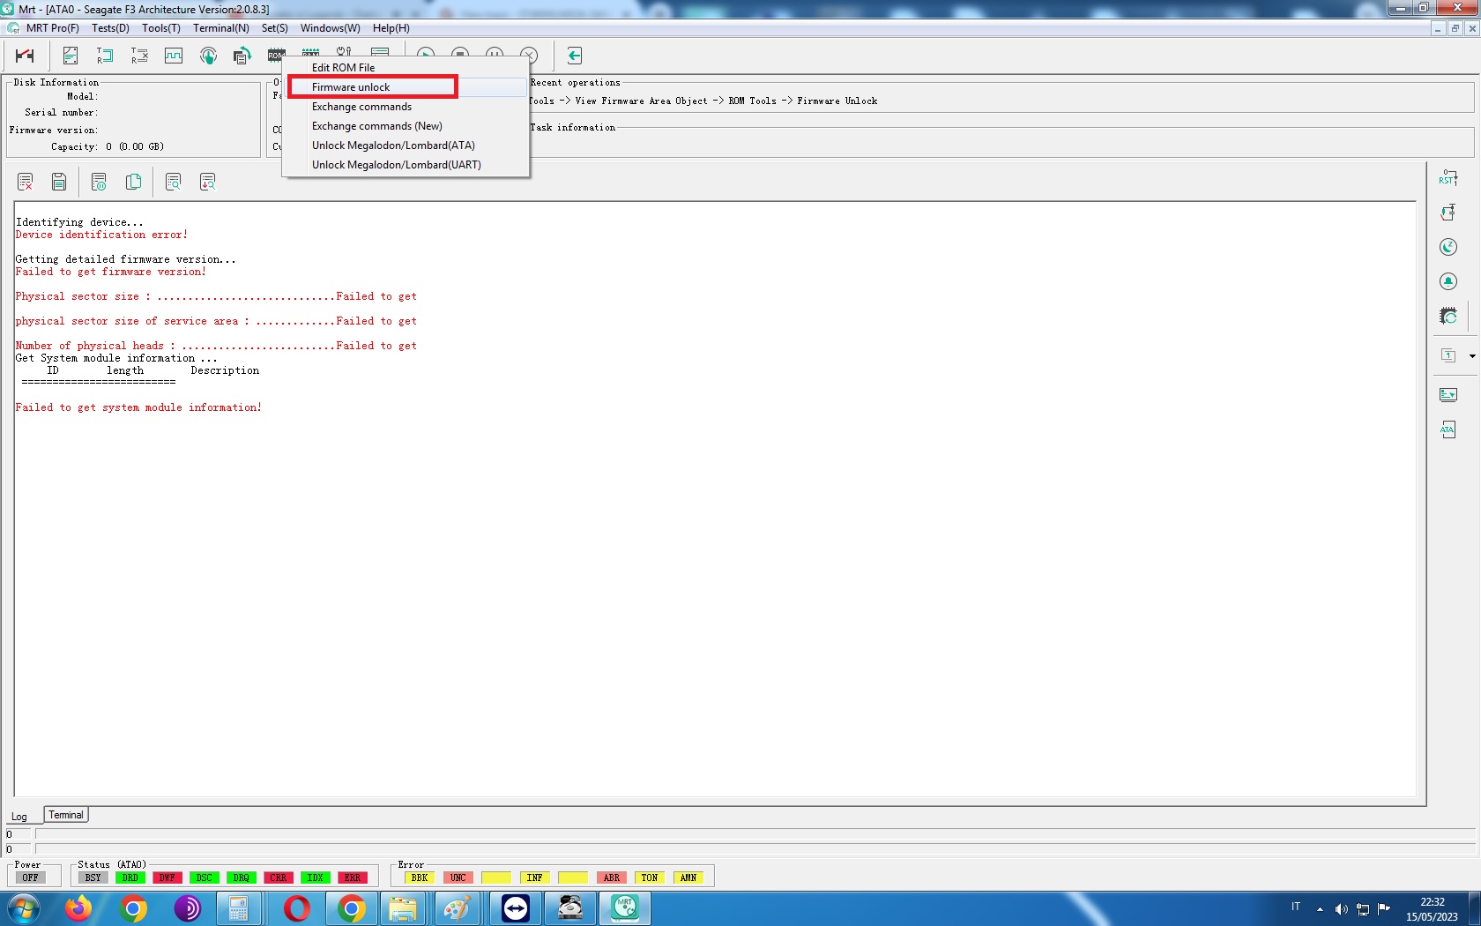The width and height of the screenshot is (1481, 926).
Task: Open the Help(H) menu
Action: point(391,28)
